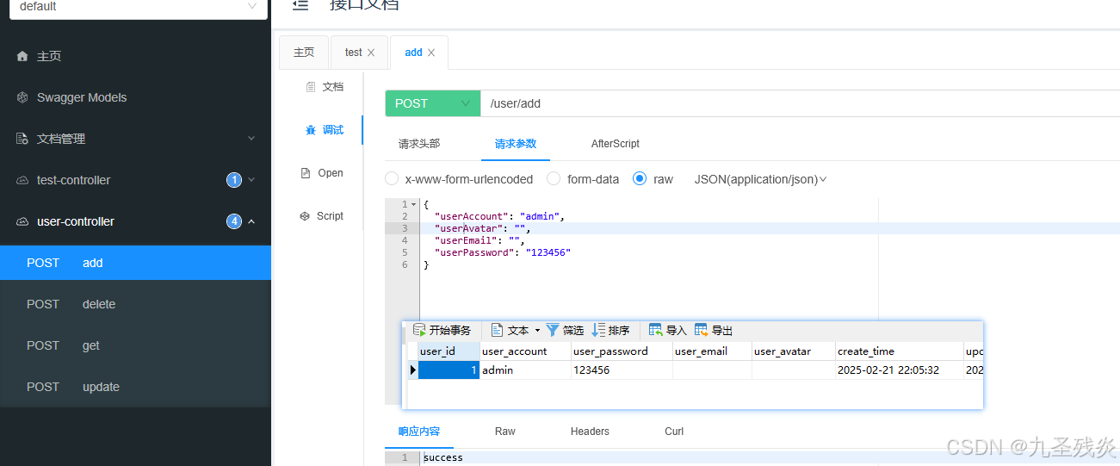Click the home icon beside 主页
1120x466 pixels.
22,56
